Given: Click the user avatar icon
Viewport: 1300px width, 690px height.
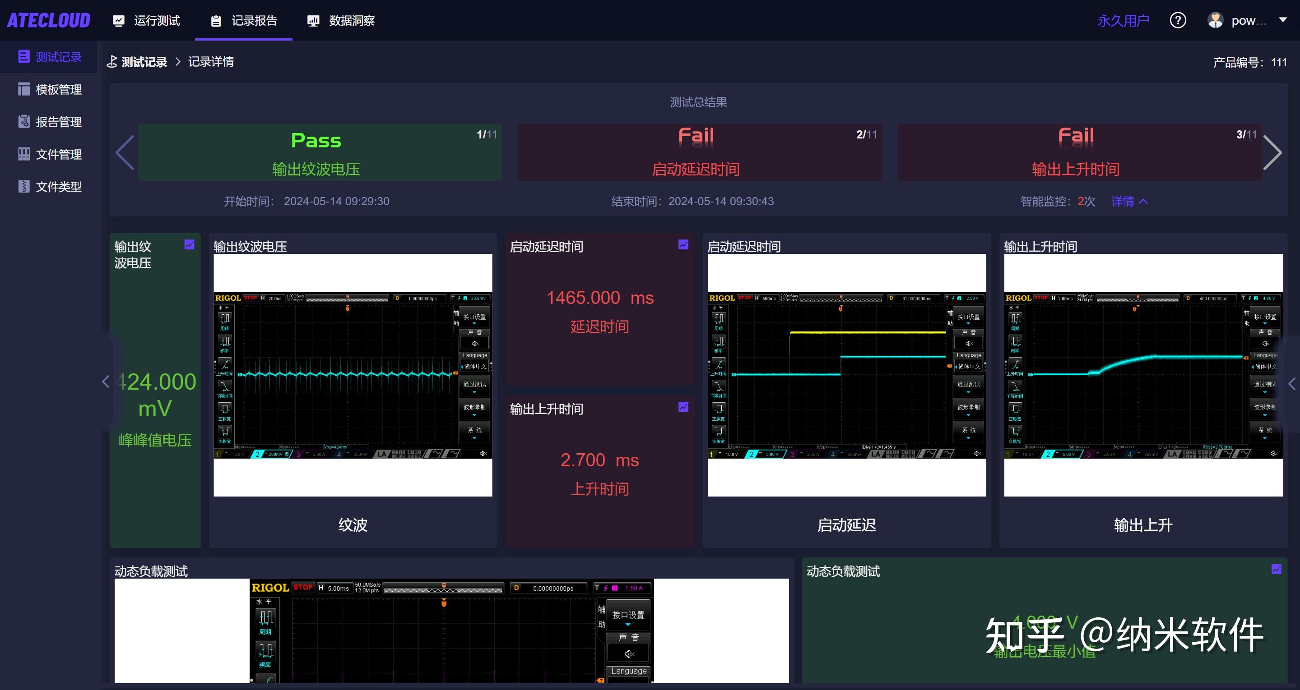Looking at the screenshot, I should pos(1215,20).
